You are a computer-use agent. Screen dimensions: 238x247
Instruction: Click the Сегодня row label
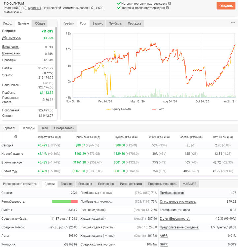[7, 145]
